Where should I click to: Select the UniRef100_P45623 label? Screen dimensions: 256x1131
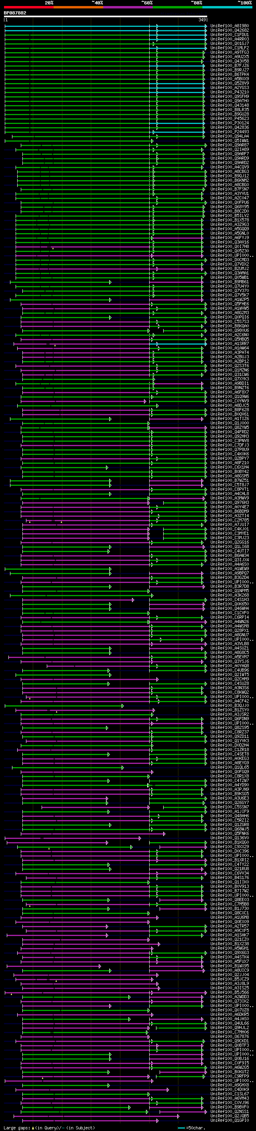click(x=230, y=118)
